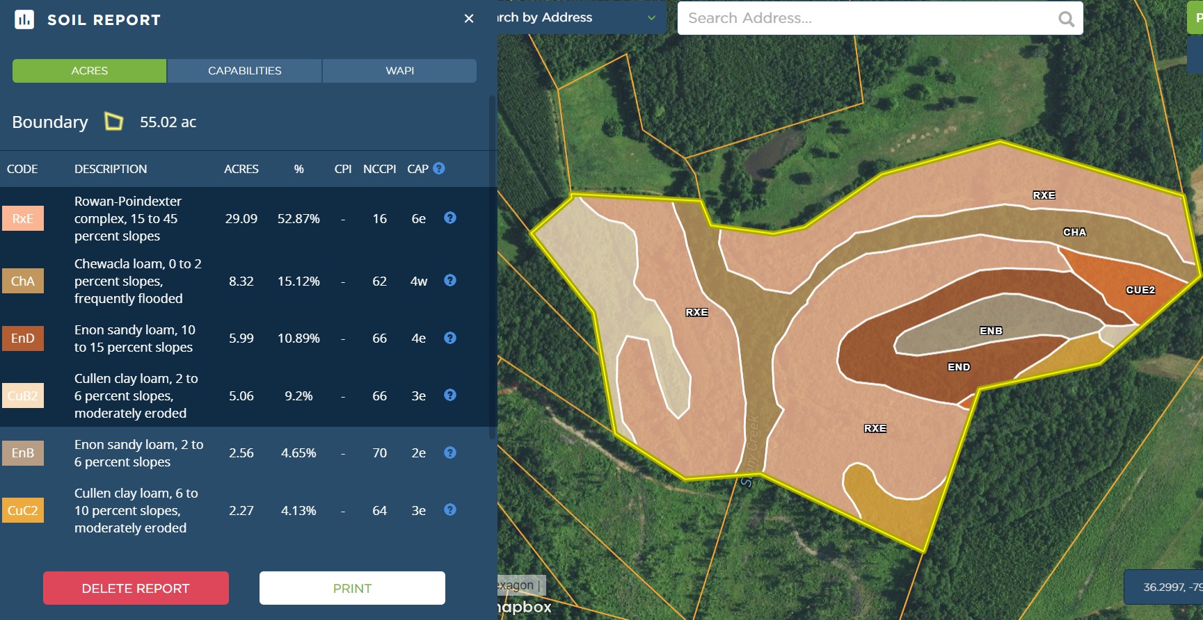Open info icon for EnB row
1203x620 pixels.
(450, 452)
